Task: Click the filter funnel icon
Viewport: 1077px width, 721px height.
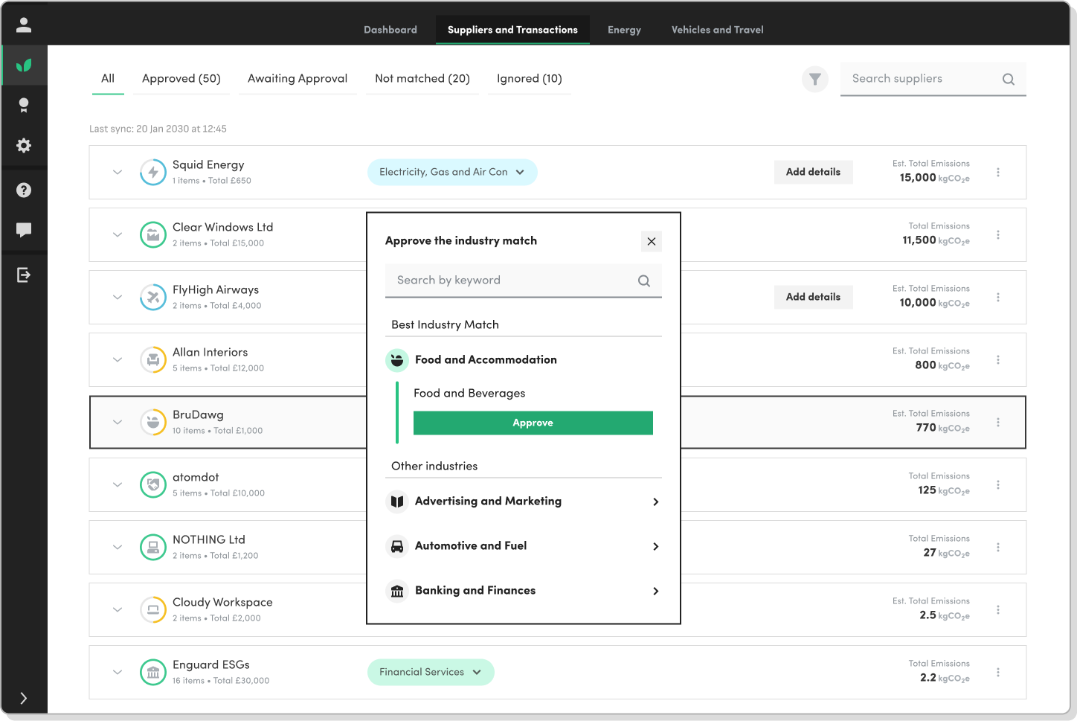Action: [x=815, y=79]
